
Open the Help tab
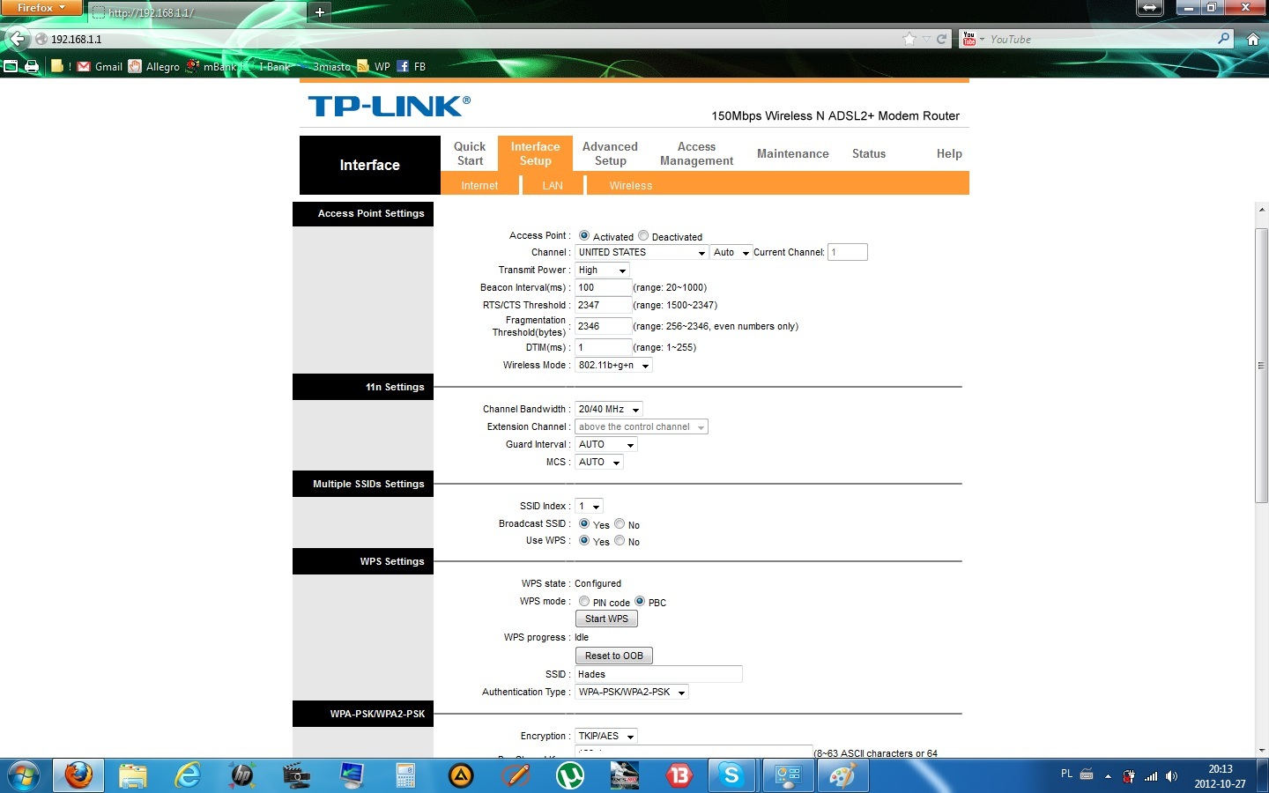point(949,153)
